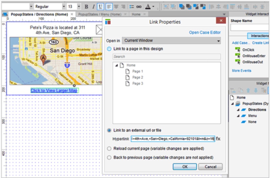Click the move state up arrow icon
This screenshot has width=270, height=178.
tap(248, 91)
